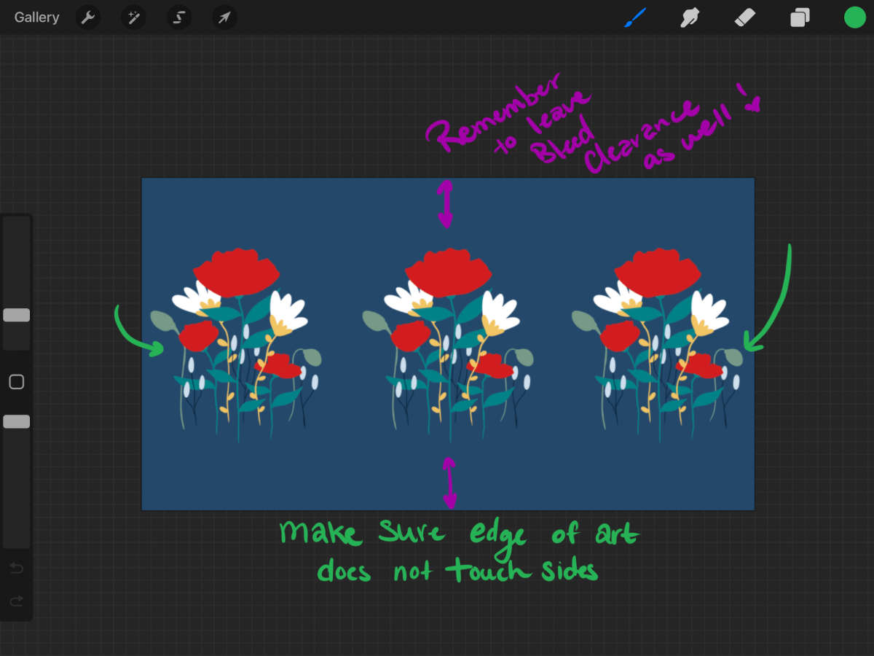Activate the Selection tool
The width and height of the screenshot is (874, 656).
tap(178, 17)
